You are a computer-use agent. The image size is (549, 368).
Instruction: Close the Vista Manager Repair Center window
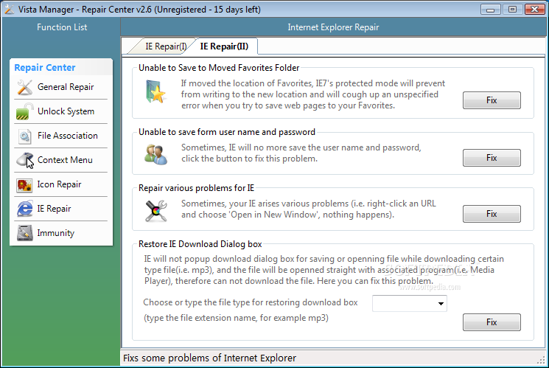tap(534, 10)
